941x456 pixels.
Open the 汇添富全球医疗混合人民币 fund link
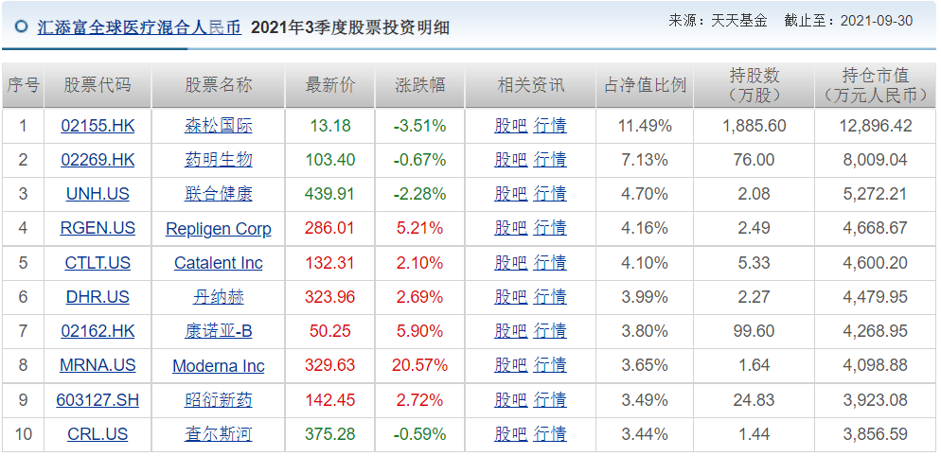pyautogui.click(x=139, y=27)
